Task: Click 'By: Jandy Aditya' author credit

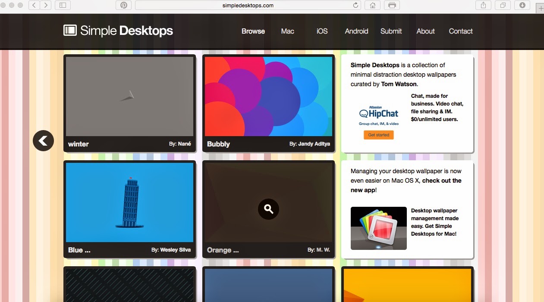Action: pyautogui.click(x=310, y=144)
